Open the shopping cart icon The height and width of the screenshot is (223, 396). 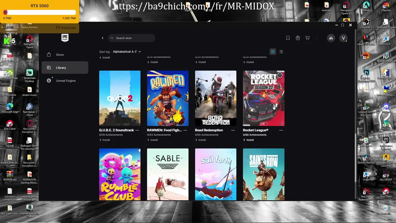[308, 38]
